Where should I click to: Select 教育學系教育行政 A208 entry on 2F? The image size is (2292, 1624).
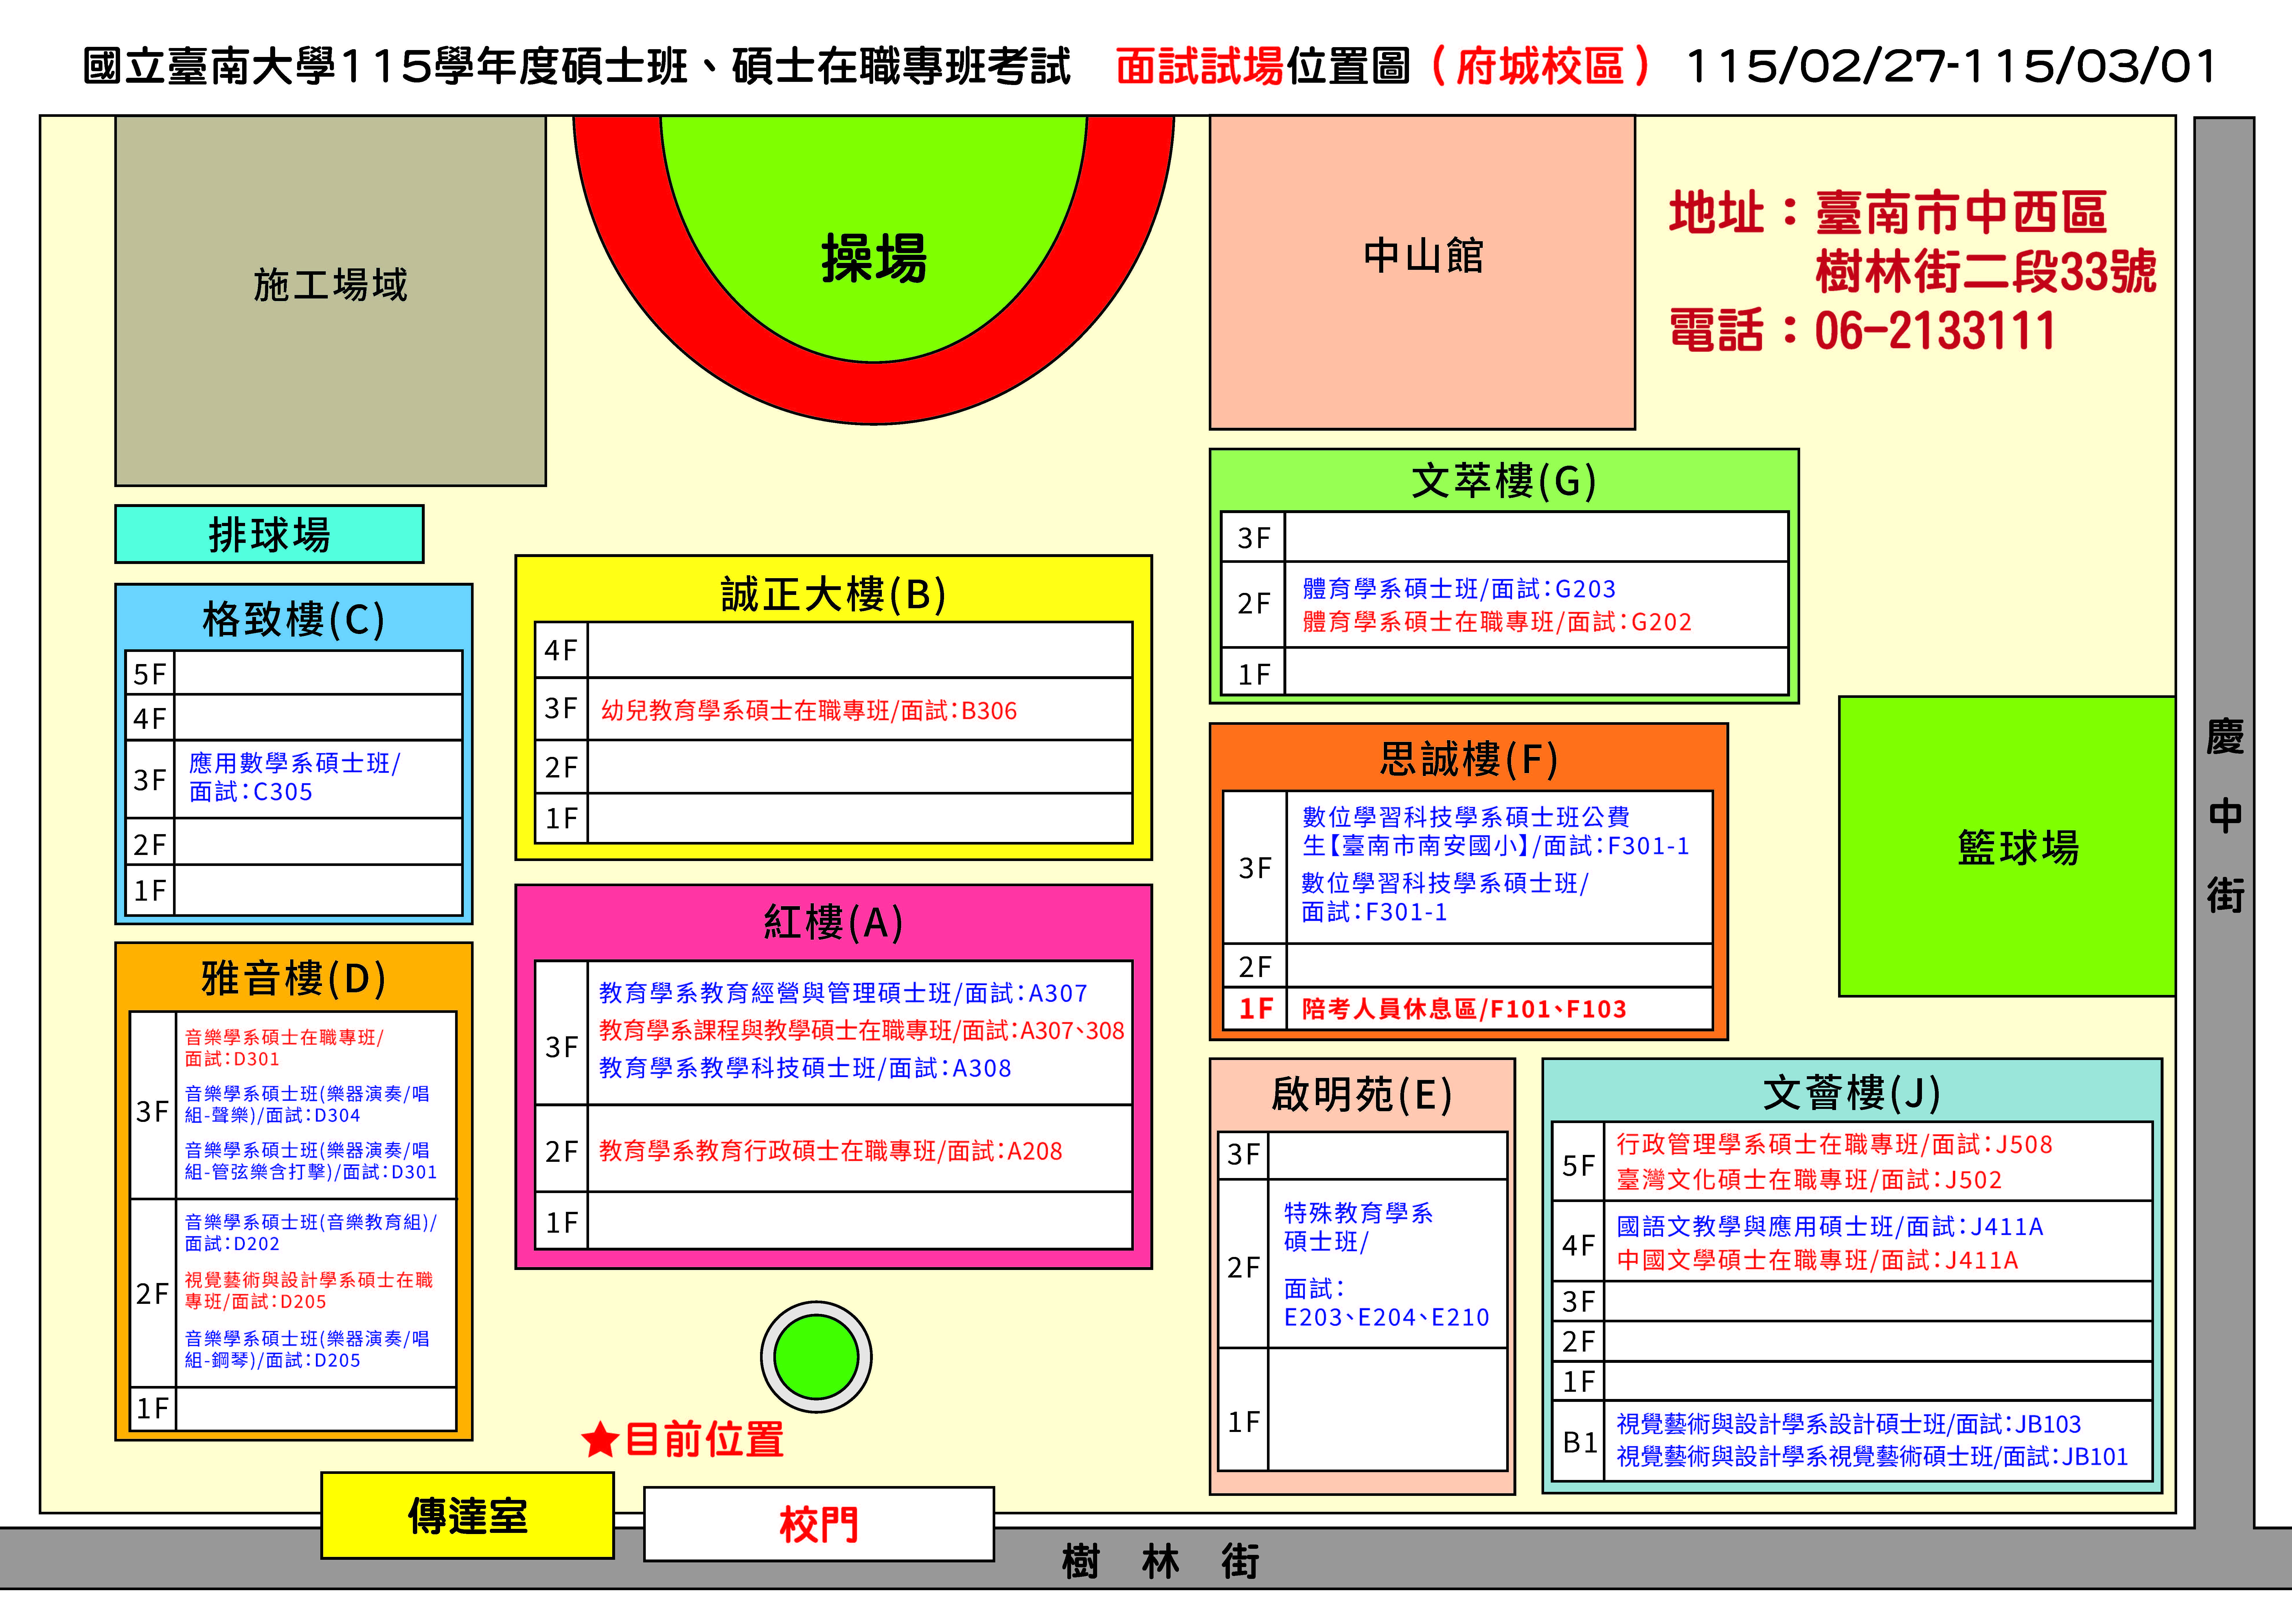coord(830,1151)
